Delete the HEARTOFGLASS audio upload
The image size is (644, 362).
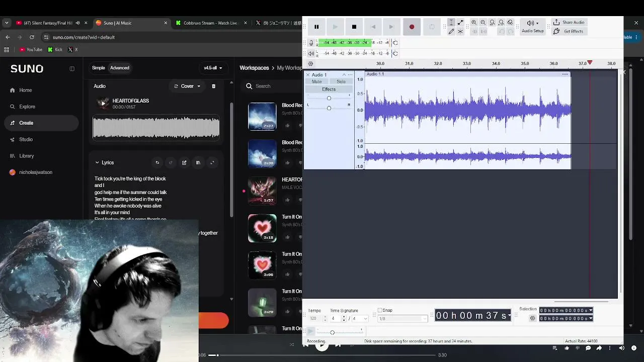tap(213, 86)
